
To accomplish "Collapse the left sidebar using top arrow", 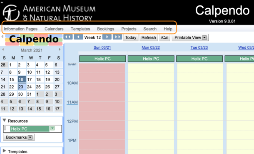I will point(2,37).
